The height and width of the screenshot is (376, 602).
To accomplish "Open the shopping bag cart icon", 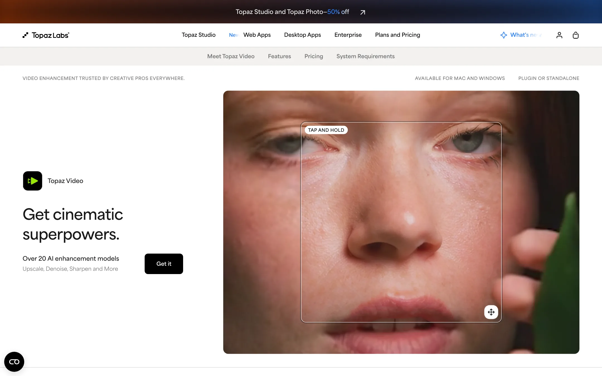I will (x=576, y=35).
